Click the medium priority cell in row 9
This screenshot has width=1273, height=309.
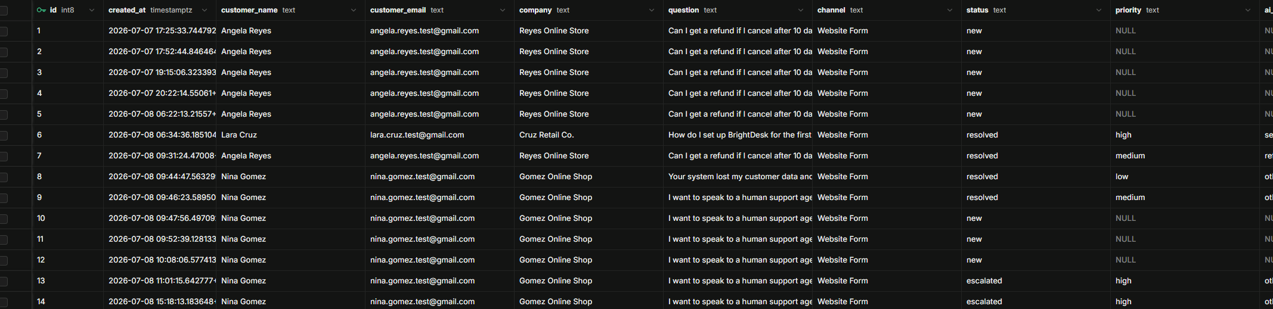pyautogui.click(x=1185, y=198)
